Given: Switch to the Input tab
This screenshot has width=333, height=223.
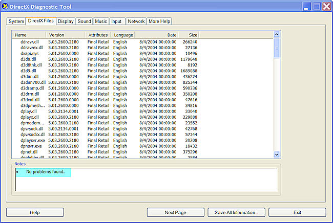Looking at the screenshot, I should click(x=116, y=21).
